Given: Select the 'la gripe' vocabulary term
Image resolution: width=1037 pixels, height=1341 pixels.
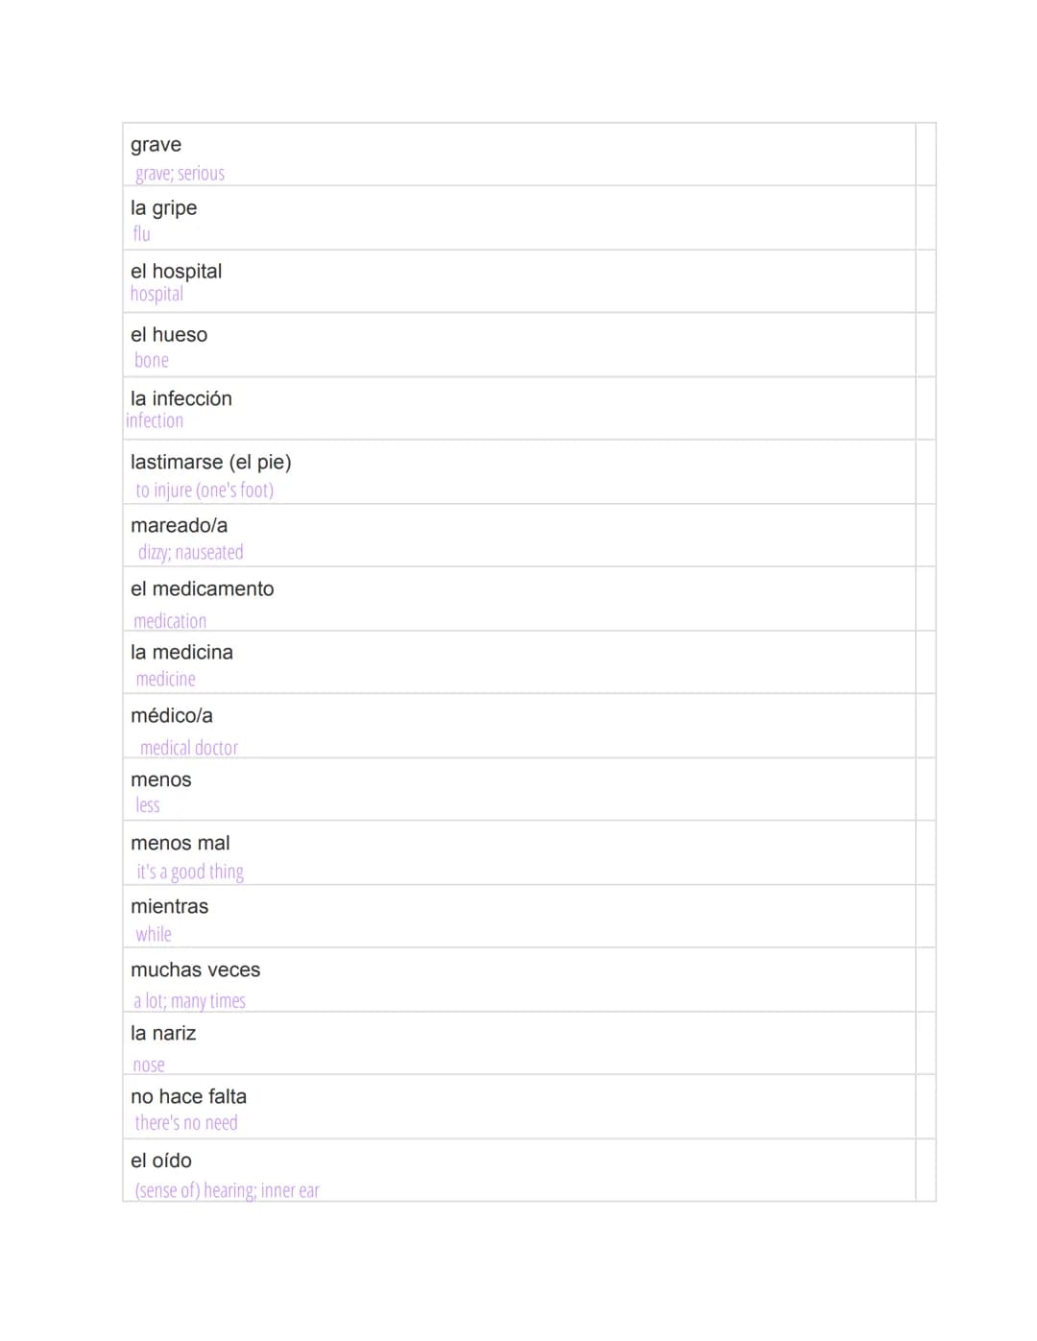Looking at the screenshot, I should (163, 208).
